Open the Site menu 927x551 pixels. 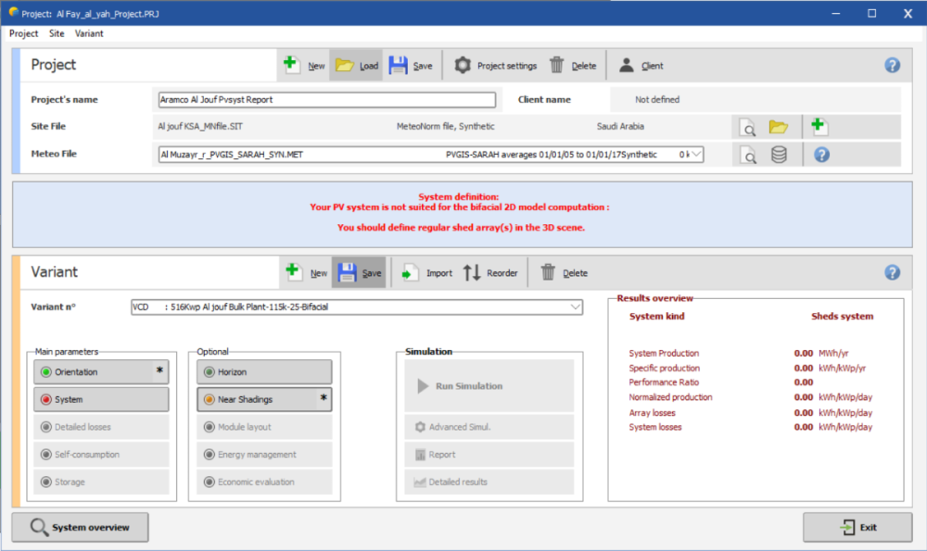pyautogui.click(x=57, y=33)
